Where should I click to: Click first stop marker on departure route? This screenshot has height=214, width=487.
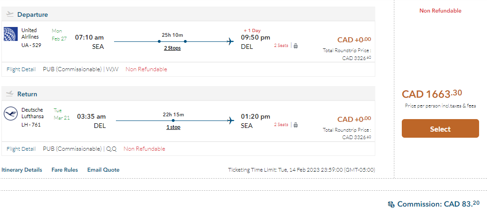159,41
